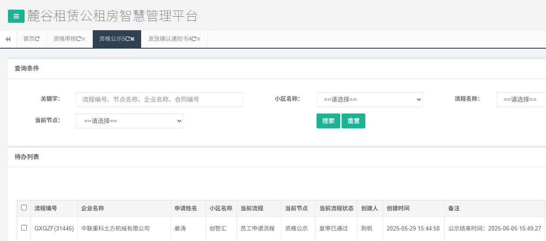Refresh the 发放确认通知书4 tab
Image resolution: width=546 pixels, height=241 pixels.
tap(194, 39)
